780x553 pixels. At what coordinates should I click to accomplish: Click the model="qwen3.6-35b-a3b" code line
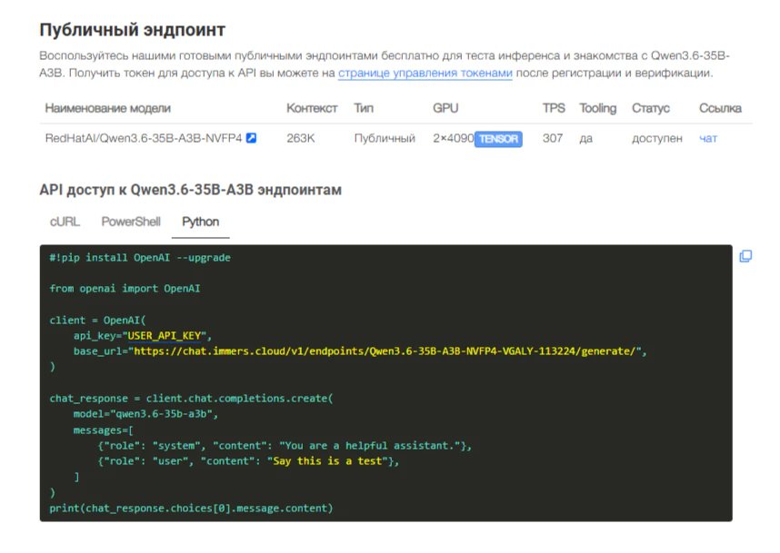145,414
